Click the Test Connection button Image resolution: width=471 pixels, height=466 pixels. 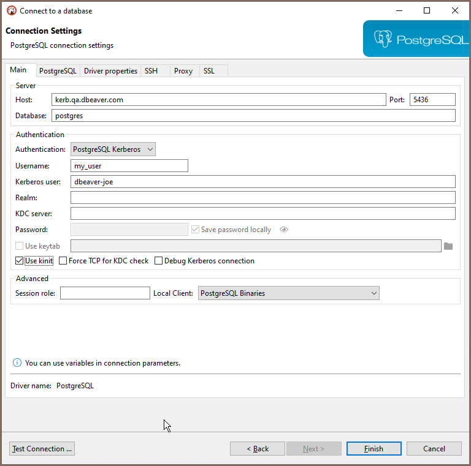click(42, 449)
